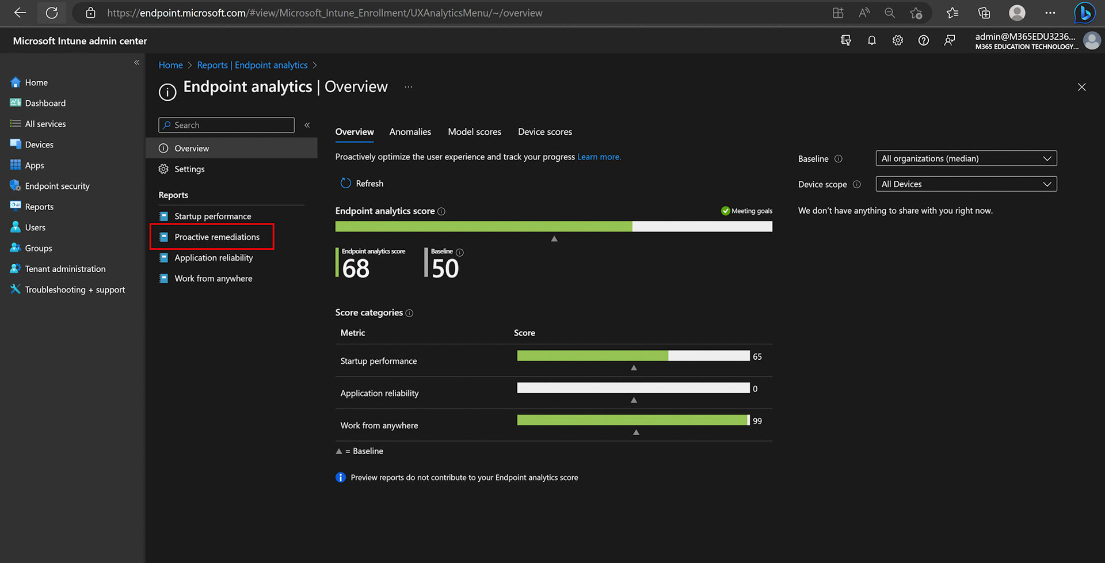Open the Work from anywhere report
1105x563 pixels.
pos(213,278)
